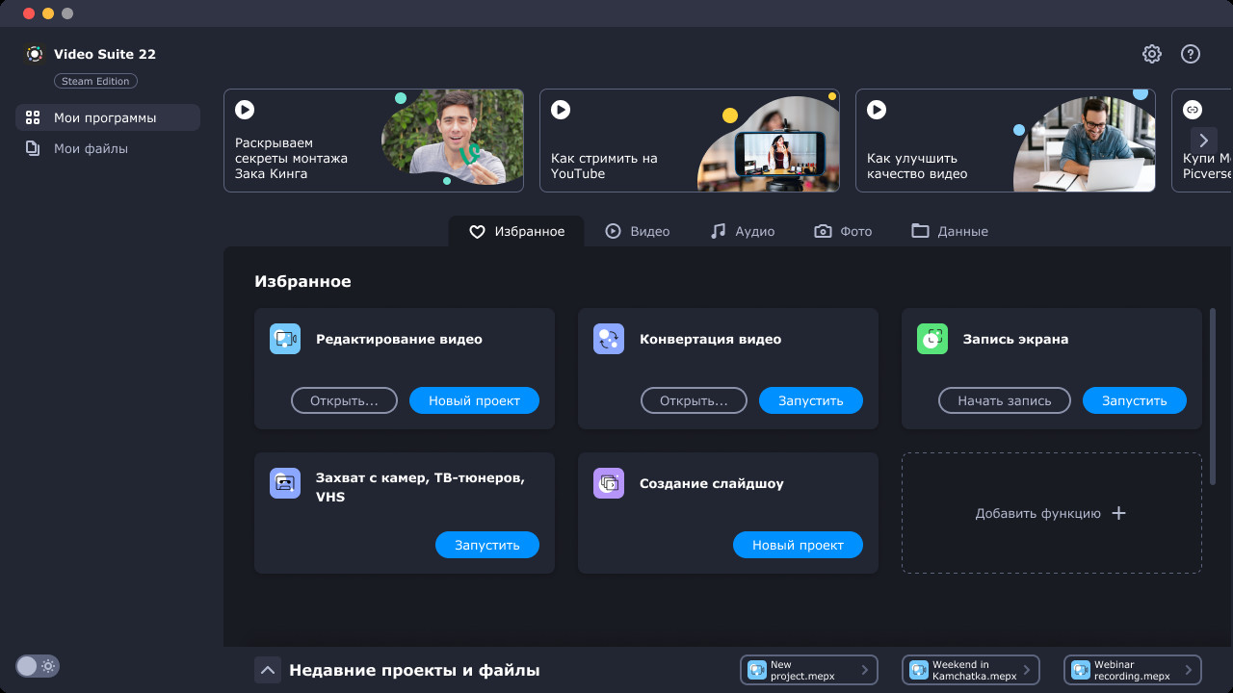Click Новый проект for video editing

474,400
